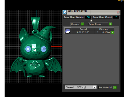The image size is (129, 97).
Task: Click the Total Gem Count label
Action: point(102,17)
